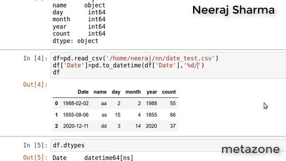Viewport: 286px width, 161px height.
Task: Click the day value 15
Action: tap(118, 115)
